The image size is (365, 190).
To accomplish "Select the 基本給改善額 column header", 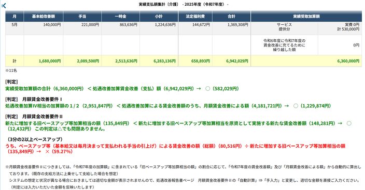I will 44,16.
